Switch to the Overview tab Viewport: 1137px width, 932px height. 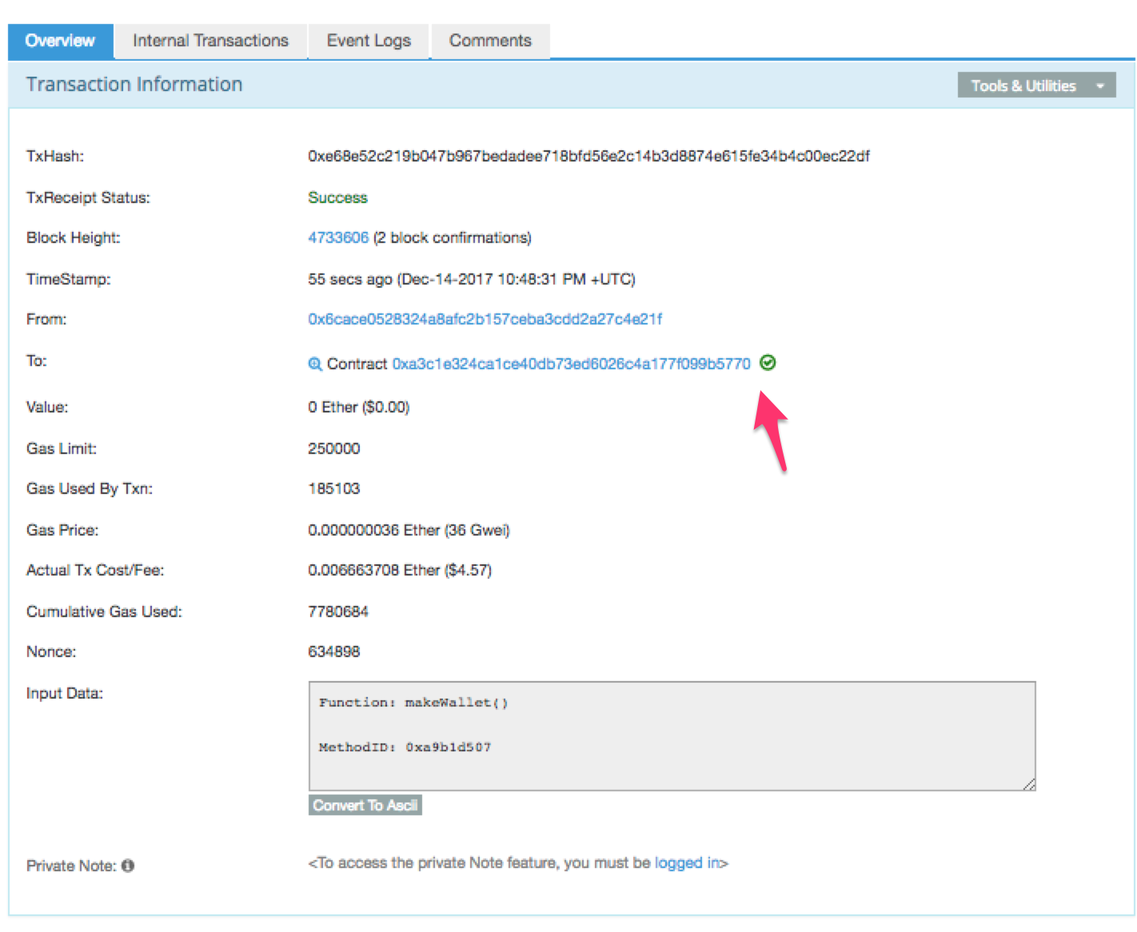tap(60, 41)
